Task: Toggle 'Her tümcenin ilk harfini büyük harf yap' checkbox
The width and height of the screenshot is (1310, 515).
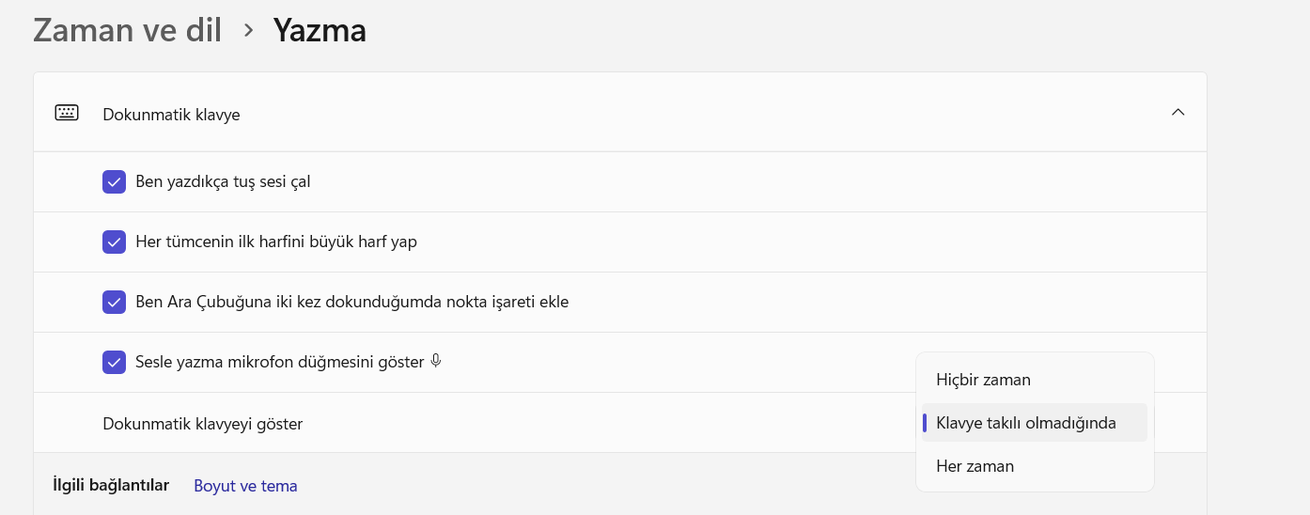Action: click(115, 242)
